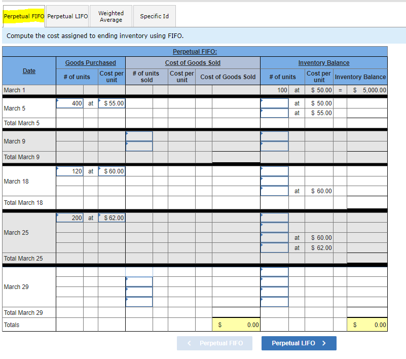The image size is (406, 359).
Task: Click March 5 inventory units field at $50.00
Action: [x=274, y=103]
